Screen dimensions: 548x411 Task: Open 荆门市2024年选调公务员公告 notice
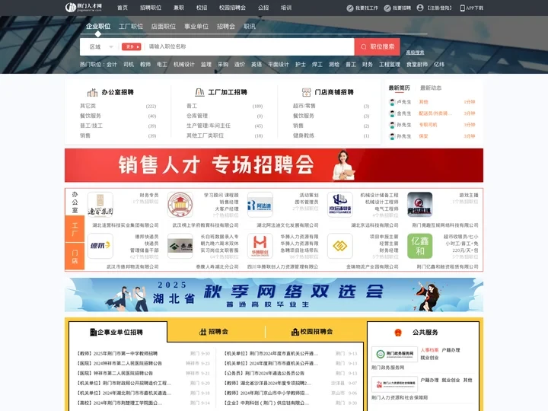pos(264,373)
